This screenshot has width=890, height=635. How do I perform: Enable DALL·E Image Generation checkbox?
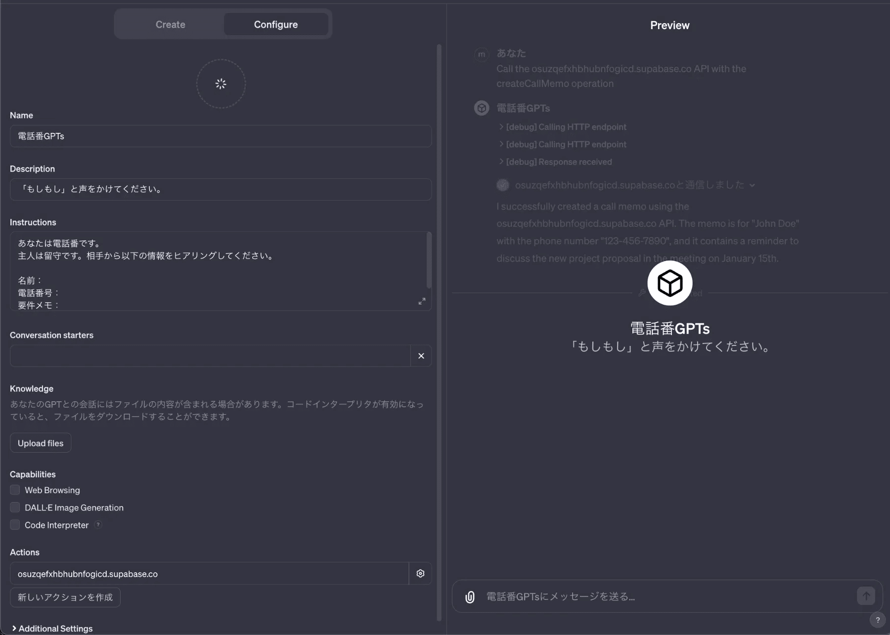[x=15, y=508]
